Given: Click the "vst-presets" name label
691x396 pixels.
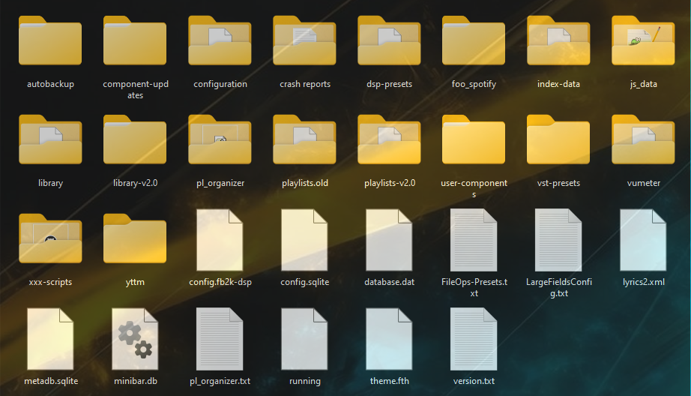Looking at the screenshot, I should (x=558, y=183).
